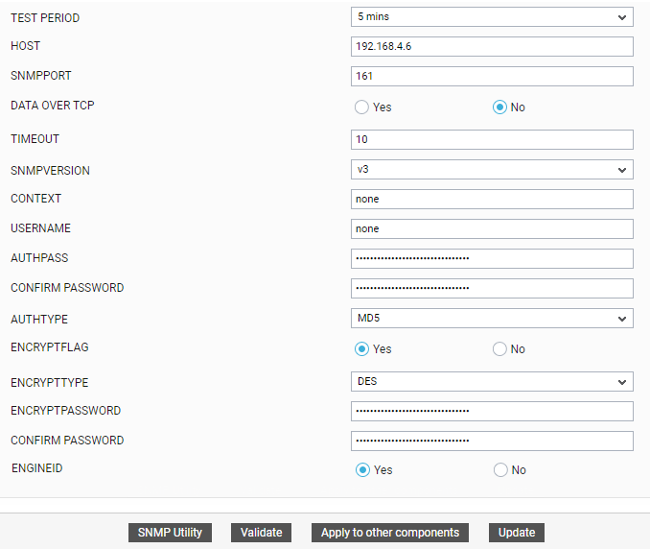Image resolution: width=650 pixels, height=549 pixels.
Task: Choose No for ENCRYPTFLAG
Action: 499,349
